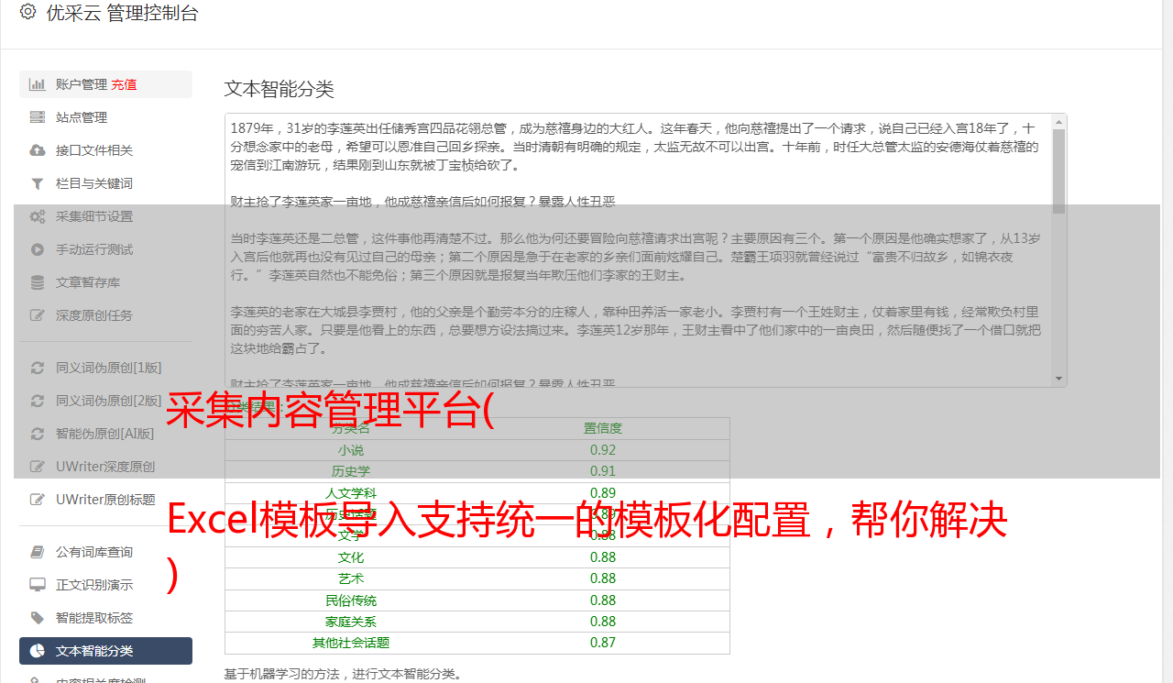The height and width of the screenshot is (683, 1173).
Task: Click the cloud upload icon for 接口文件相关
Action: [38, 150]
